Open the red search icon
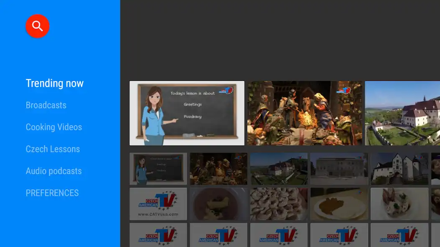This screenshot has width=440, height=247. pos(37,25)
